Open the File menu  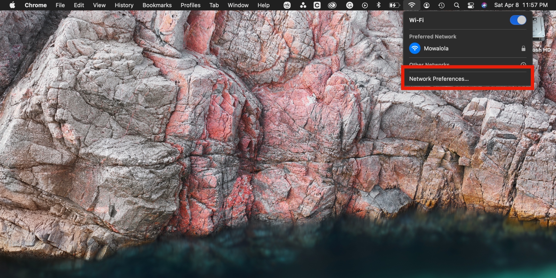(x=60, y=5)
